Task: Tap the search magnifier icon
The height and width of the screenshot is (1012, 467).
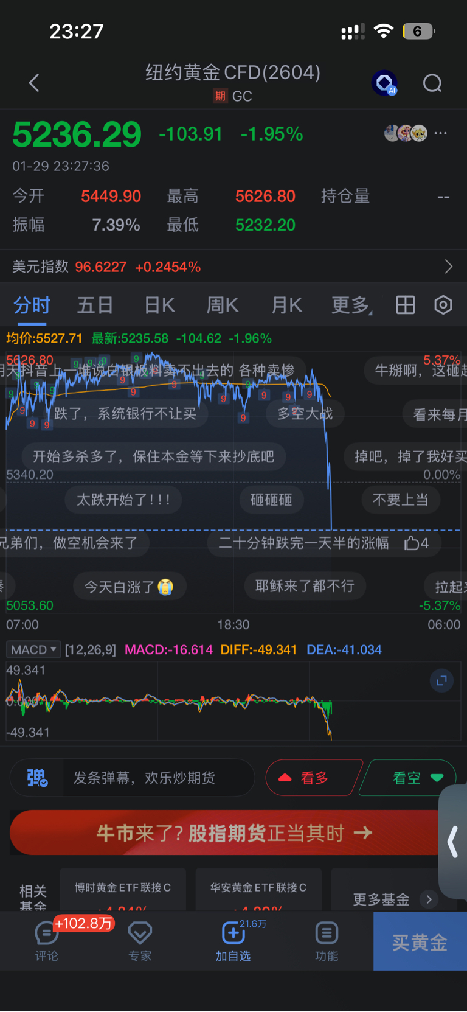Action: tap(432, 83)
